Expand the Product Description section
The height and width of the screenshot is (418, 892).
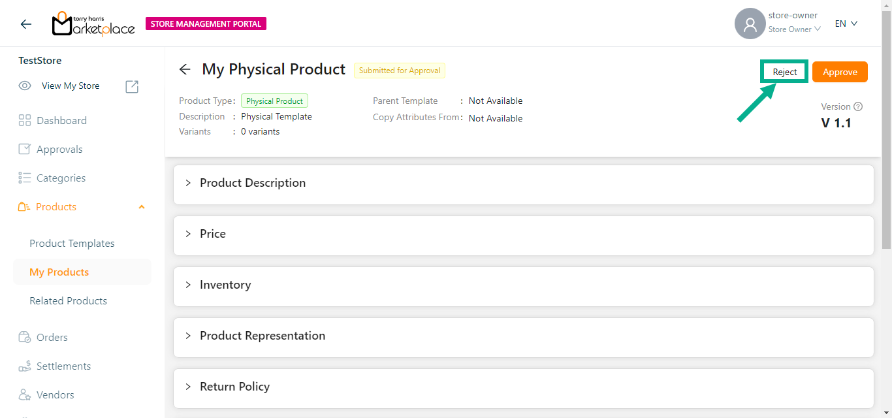coord(253,184)
